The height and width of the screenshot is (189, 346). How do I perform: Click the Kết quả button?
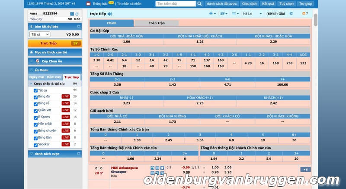click(x=268, y=3)
